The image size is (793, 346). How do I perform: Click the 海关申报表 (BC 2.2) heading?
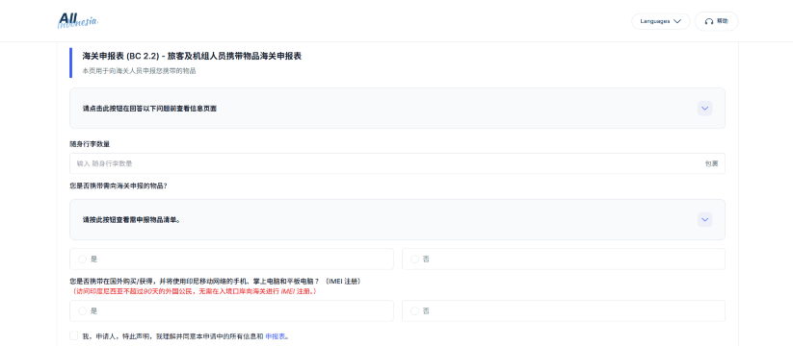tap(192, 56)
